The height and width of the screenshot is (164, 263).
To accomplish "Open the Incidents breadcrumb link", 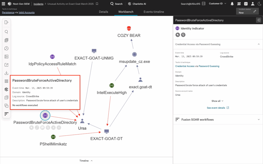I will click(x=39, y=4).
